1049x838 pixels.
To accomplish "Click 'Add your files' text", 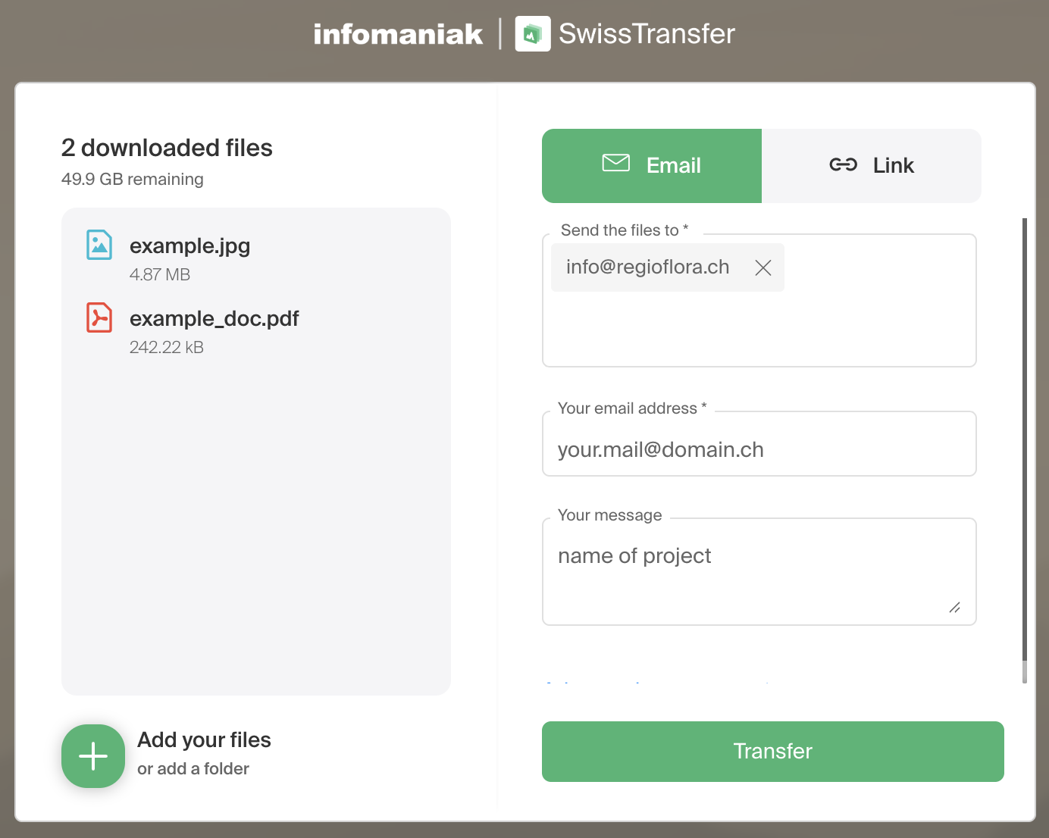I will (204, 740).
